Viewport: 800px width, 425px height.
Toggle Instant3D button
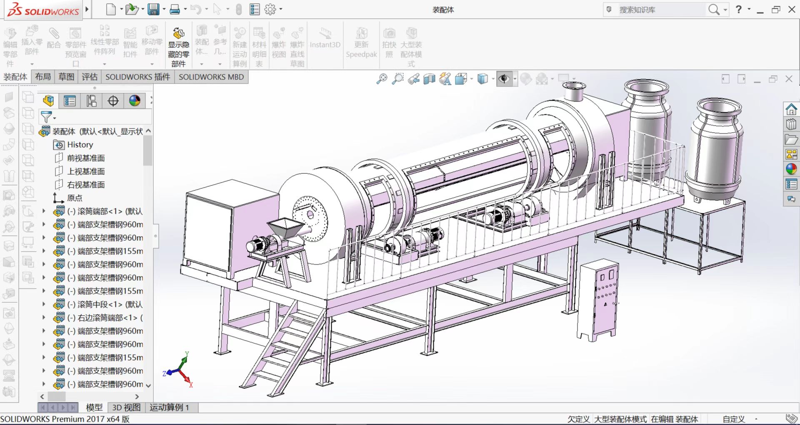click(325, 39)
